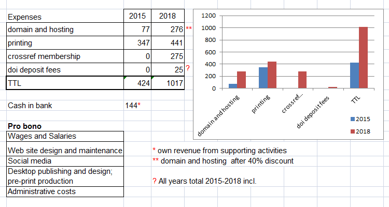Click the 1000 value on chart axis
This screenshot has width=389, height=207.
tap(209, 28)
